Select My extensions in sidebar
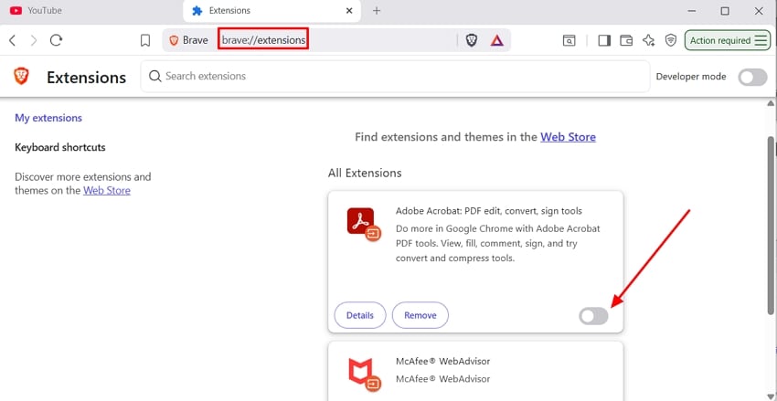 coord(48,118)
